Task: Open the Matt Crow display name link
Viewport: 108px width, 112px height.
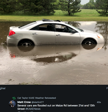Action: (24, 102)
